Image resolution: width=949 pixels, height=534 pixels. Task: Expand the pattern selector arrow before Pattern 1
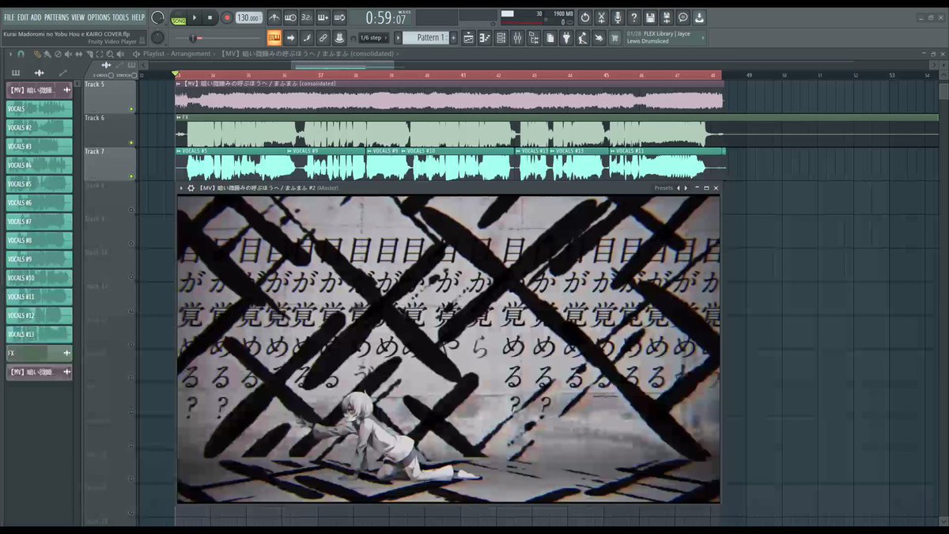click(398, 37)
